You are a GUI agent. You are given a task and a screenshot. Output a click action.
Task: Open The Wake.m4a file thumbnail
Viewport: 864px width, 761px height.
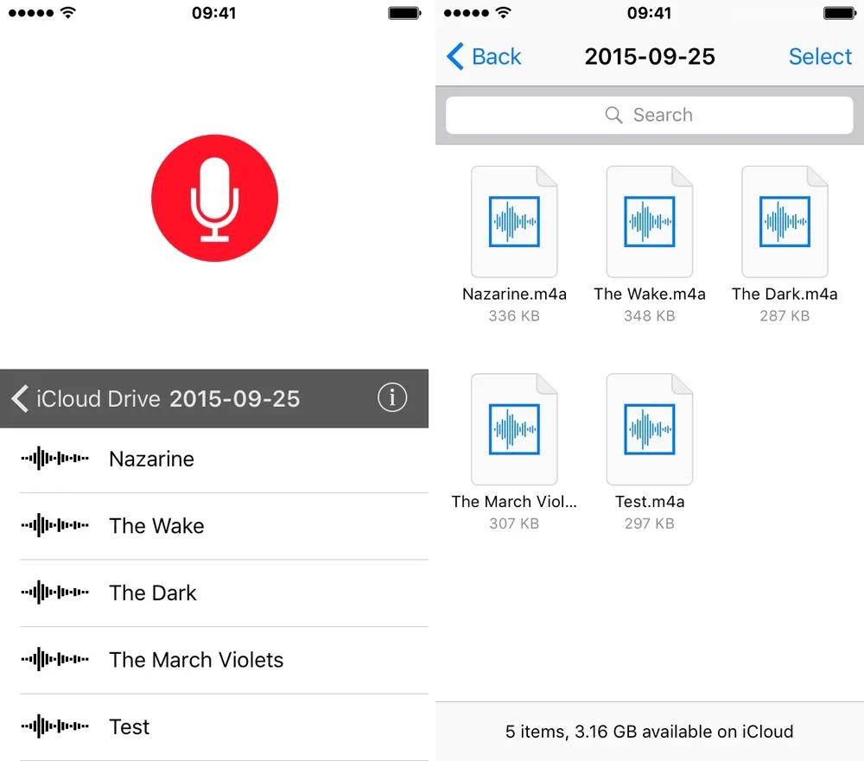point(650,221)
